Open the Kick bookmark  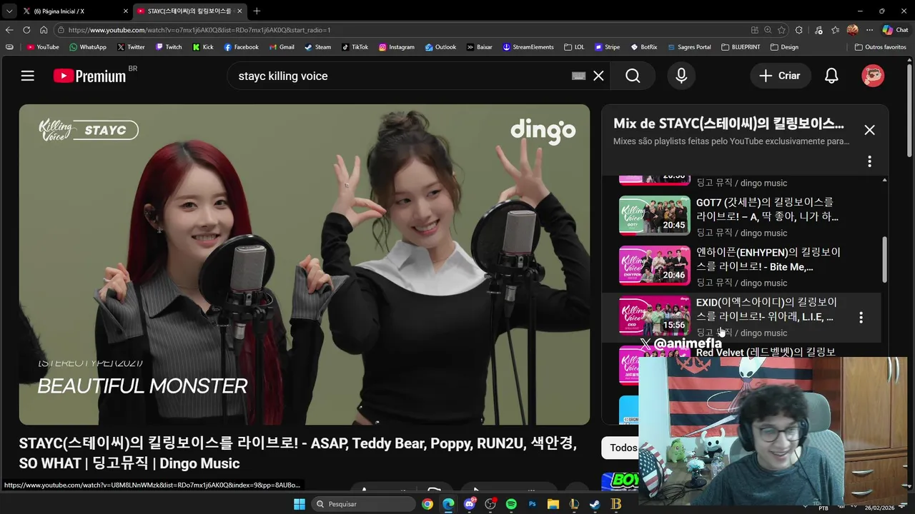tap(203, 47)
